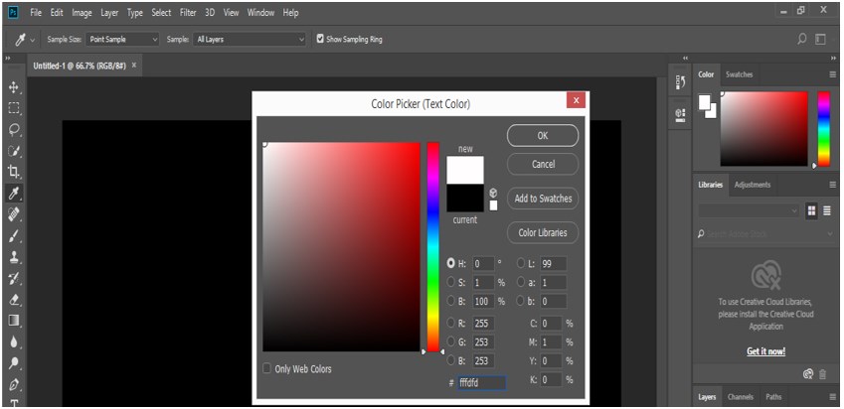
Task: Select the G green radio button
Action: 451,341
